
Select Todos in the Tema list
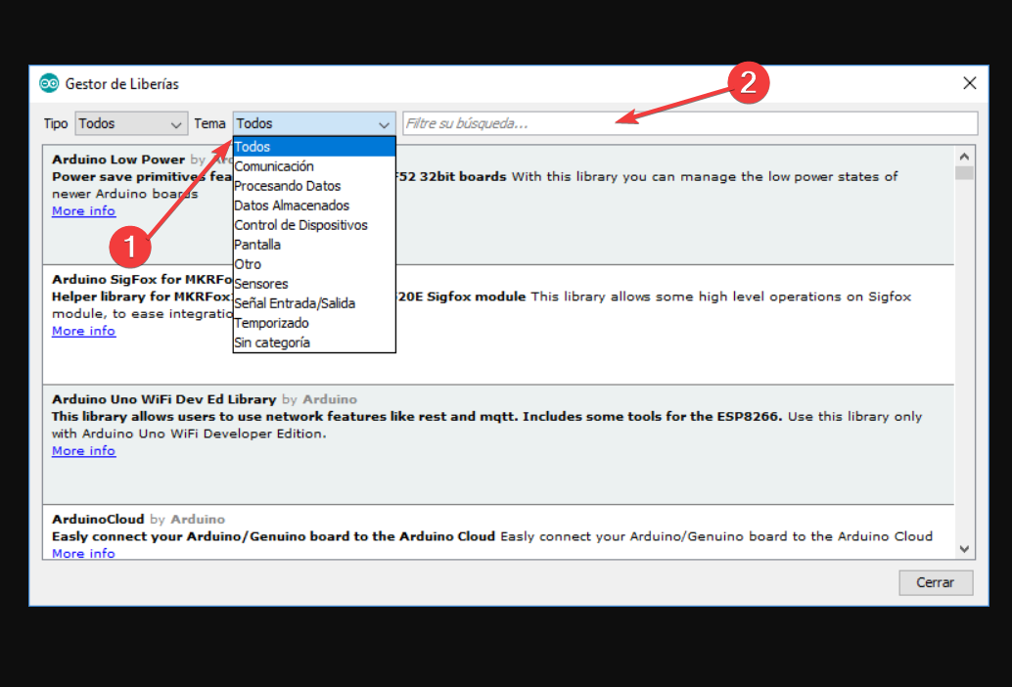(314, 147)
